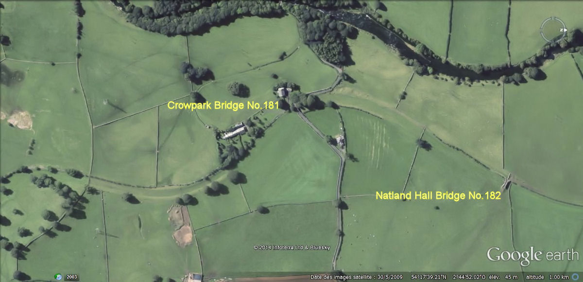
Task: Click the pale quarry patch at the left edge
Action: click(18, 119)
